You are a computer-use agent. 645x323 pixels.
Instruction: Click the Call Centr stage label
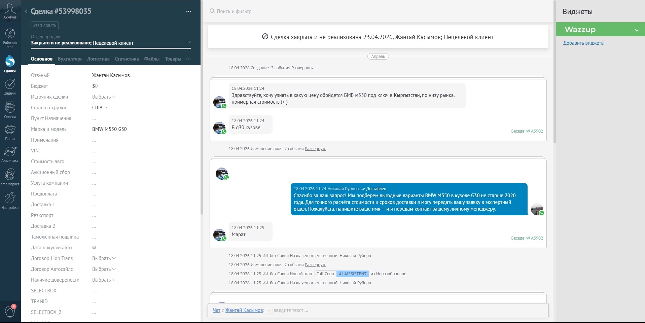(x=325, y=274)
